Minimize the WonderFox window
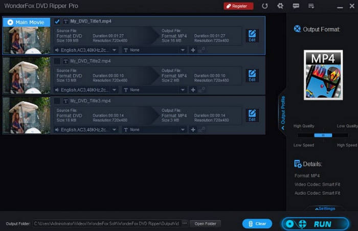Image resolution: width=358 pixels, height=231 pixels. coord(340,7)
